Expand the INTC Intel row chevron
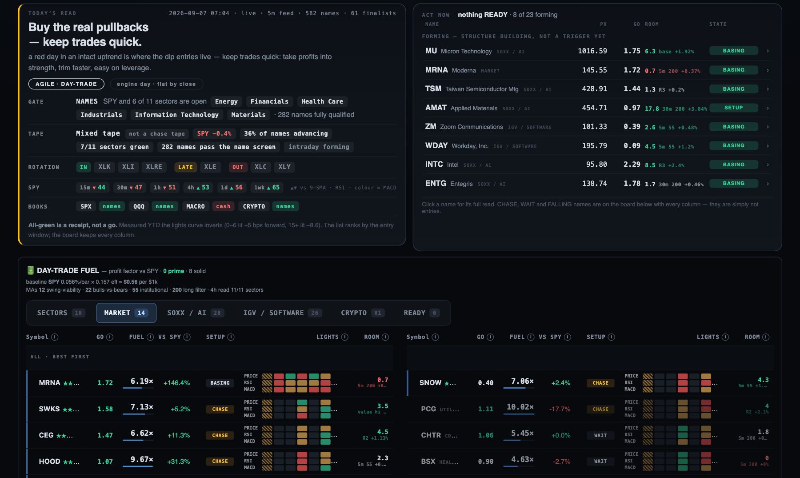 [768, 165]
